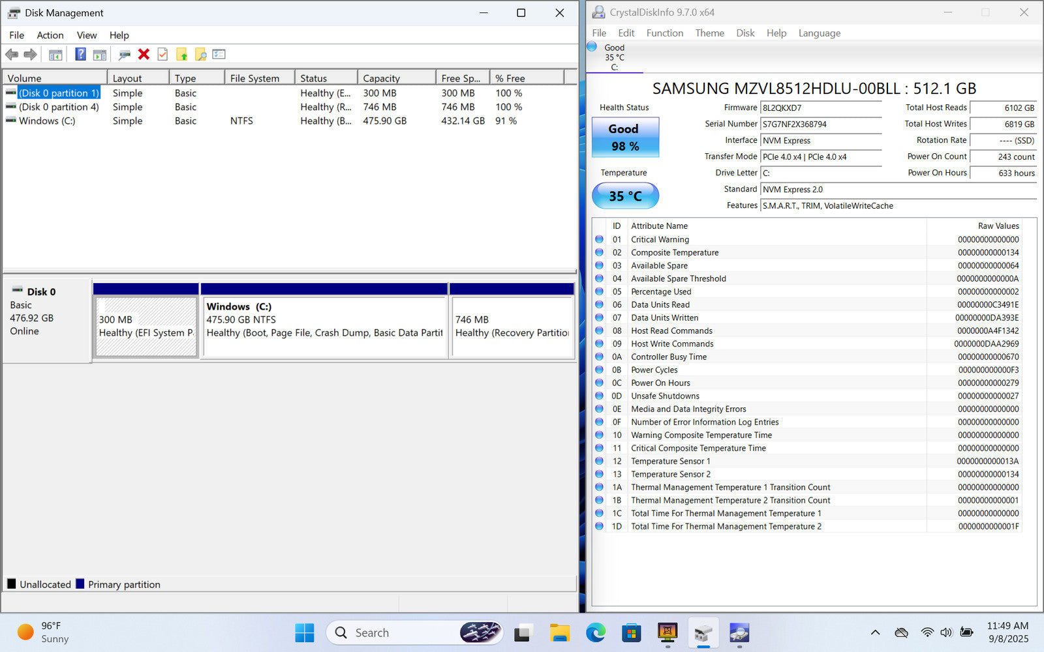Open the Edit menu in CrystalDiskInfo
The height and width of the screenshot is (652, 1044).
[626, 33]
